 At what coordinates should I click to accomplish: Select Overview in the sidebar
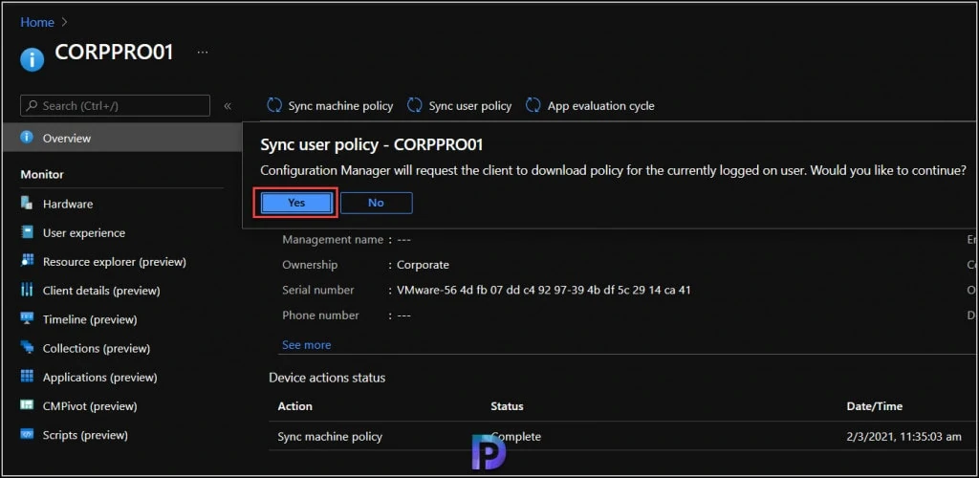coord(121,138)
